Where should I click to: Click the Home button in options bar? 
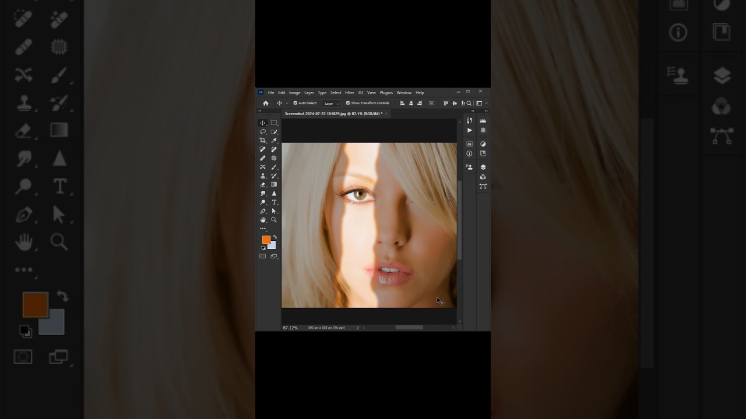266,103
